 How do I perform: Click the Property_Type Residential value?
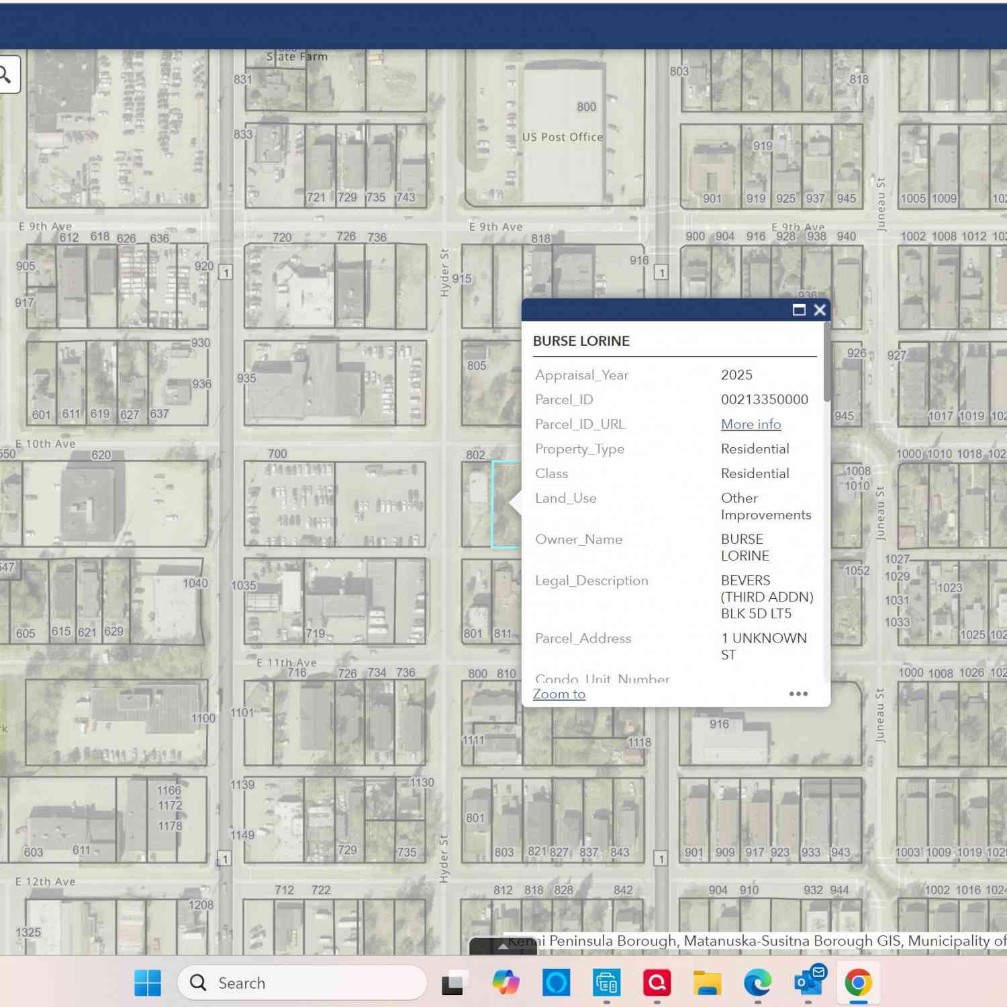pos(755,448)
